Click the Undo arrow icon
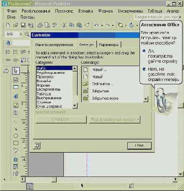Image resolution: width=184 pixels, height=191 pixels. pyautogui.click(x=97, y=25)
